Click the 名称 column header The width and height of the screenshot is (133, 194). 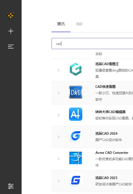99,54
